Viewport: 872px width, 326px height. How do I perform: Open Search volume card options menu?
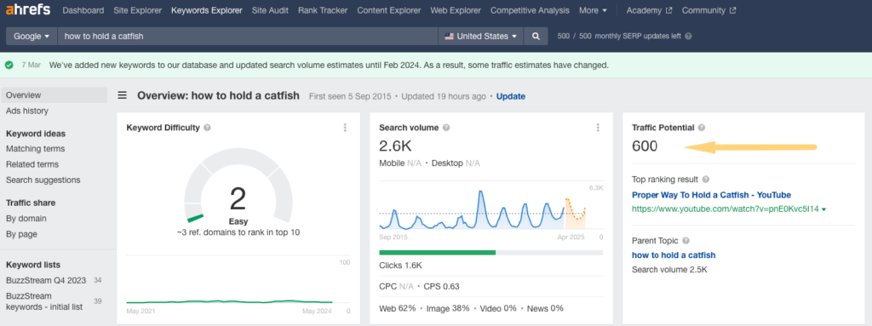click(598, 128)
